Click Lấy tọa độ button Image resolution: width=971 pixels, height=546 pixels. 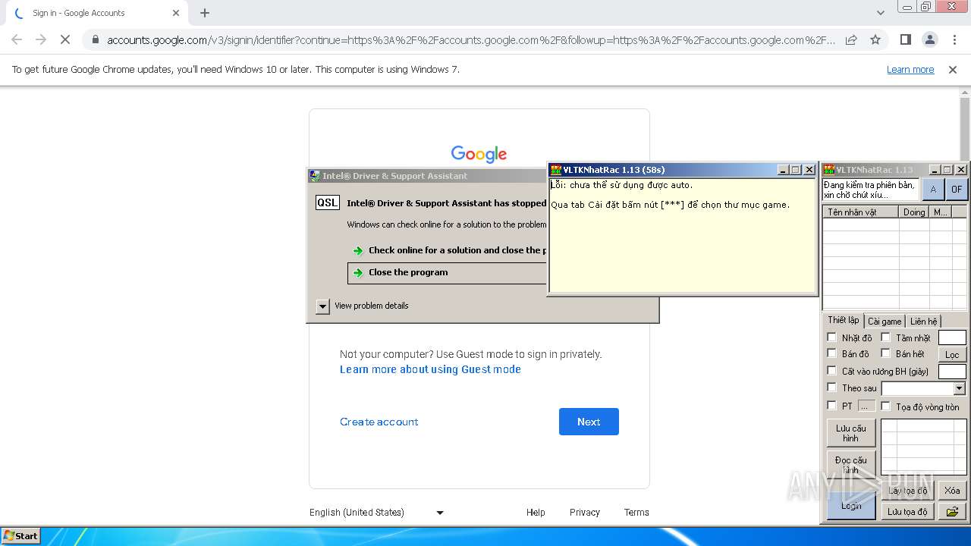pyautogui.click(x=908, y=491)
